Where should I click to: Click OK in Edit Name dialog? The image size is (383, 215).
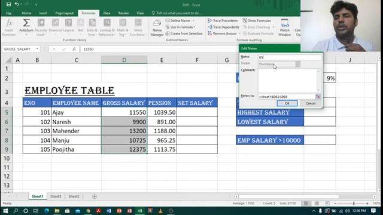pos(287,103)
